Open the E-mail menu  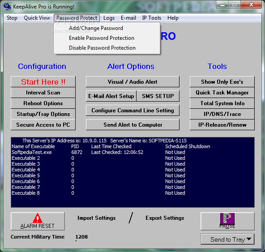tap(128, 18)
